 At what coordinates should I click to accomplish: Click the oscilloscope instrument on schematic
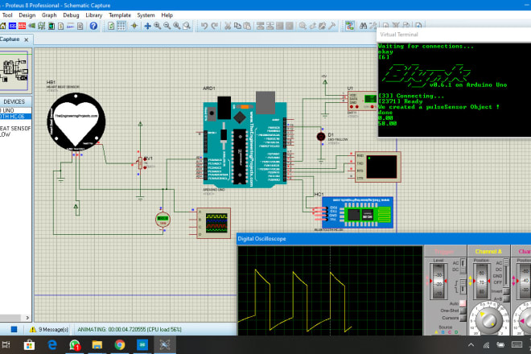point(214,223)
